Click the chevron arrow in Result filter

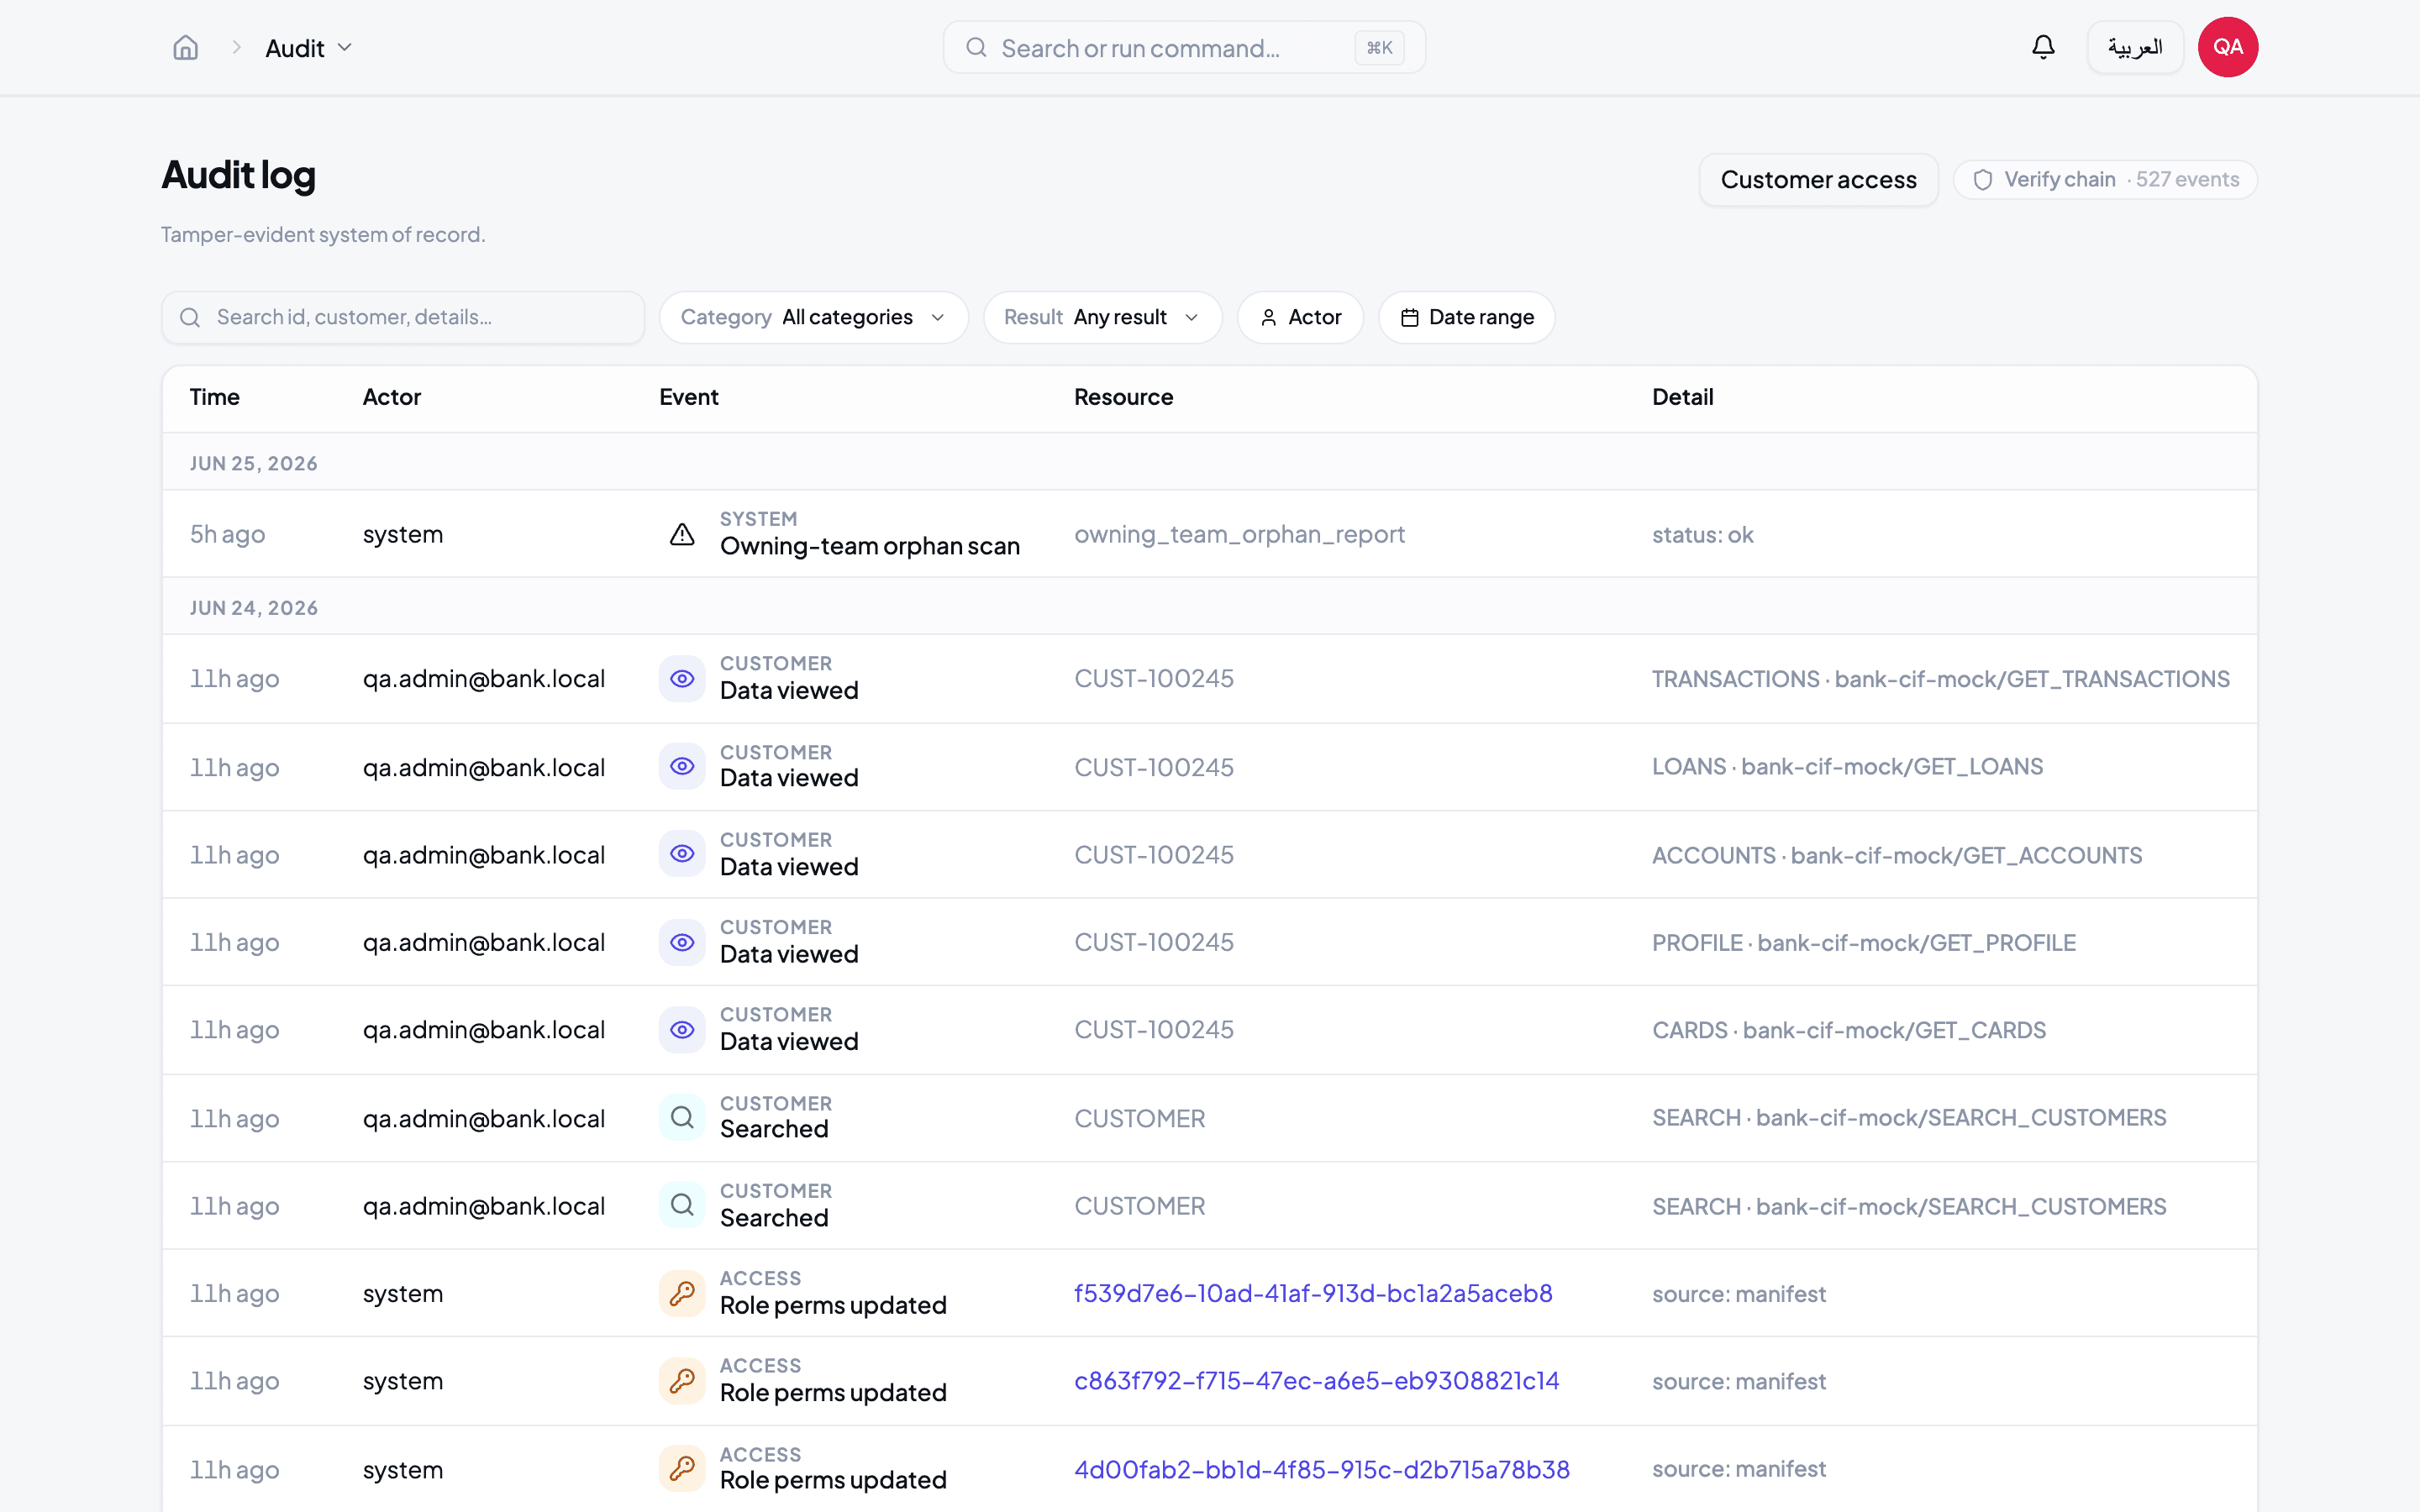pos(1191,318)
